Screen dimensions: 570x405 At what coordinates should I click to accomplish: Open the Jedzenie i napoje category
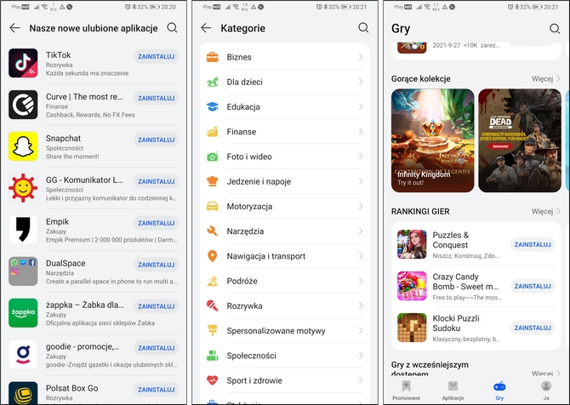point(285,181)
